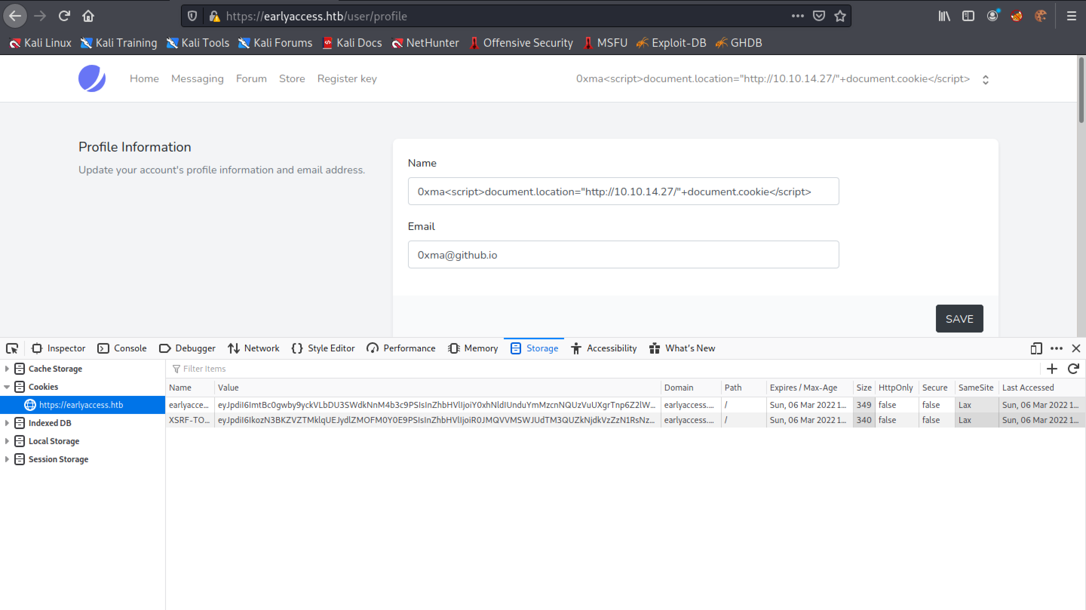Screen dimensions: 1086x610
Task: Open the Library icon in toolbar
Action: 944,16
